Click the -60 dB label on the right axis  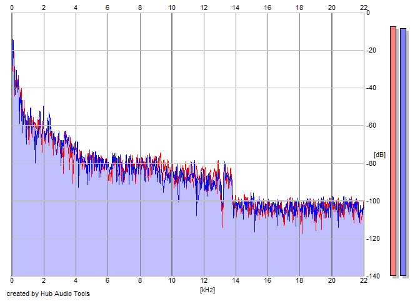point(371,125)
